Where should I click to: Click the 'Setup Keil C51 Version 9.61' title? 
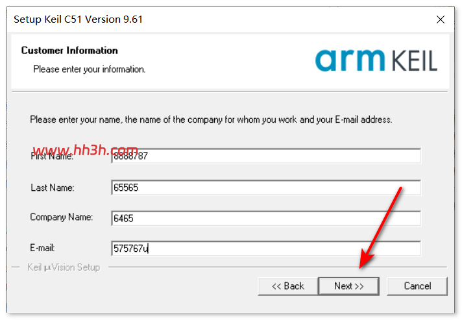[x=78, y=19]
